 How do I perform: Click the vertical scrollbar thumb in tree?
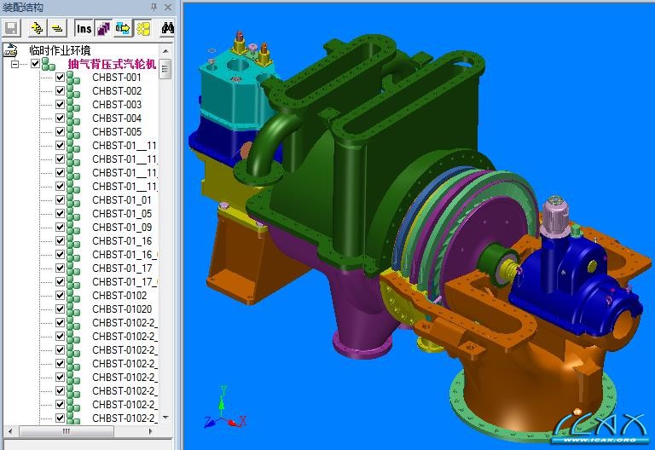point(165,69)
